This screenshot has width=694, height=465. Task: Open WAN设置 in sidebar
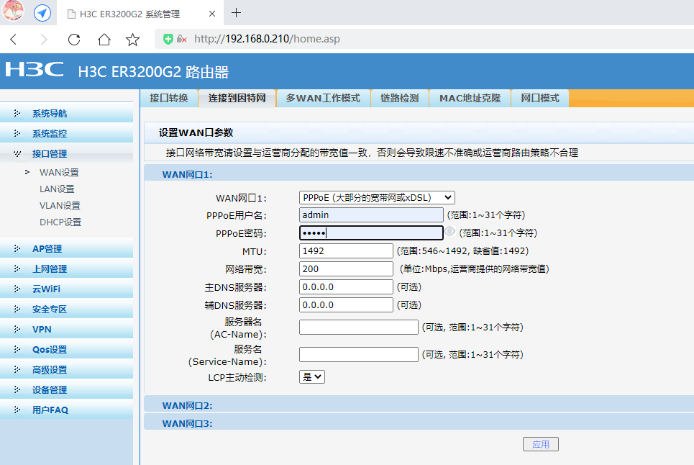[59, 172]
